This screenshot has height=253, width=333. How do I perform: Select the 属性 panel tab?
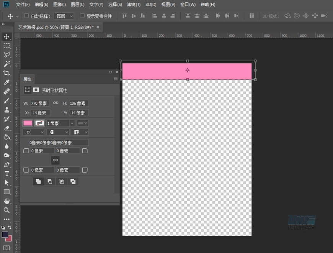[28, 79]
